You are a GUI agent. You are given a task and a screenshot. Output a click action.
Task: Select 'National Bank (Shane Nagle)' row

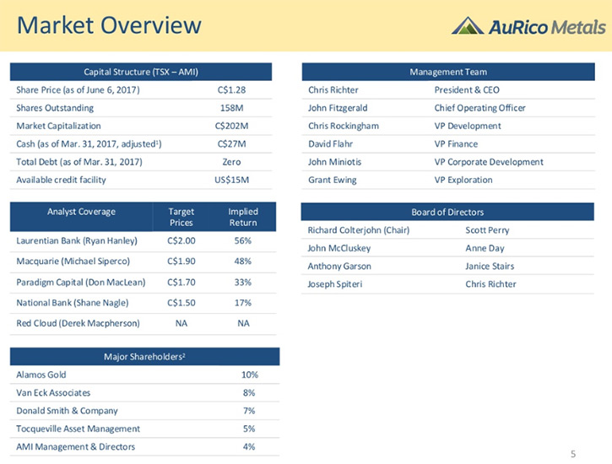143,303
